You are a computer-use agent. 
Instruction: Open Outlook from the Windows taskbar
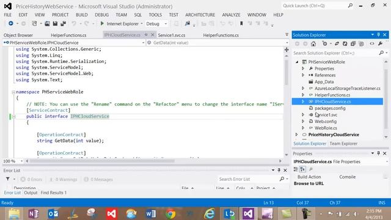point(53,214)
